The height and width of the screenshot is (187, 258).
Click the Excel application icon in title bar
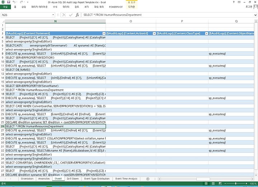[x=3, y=2]
